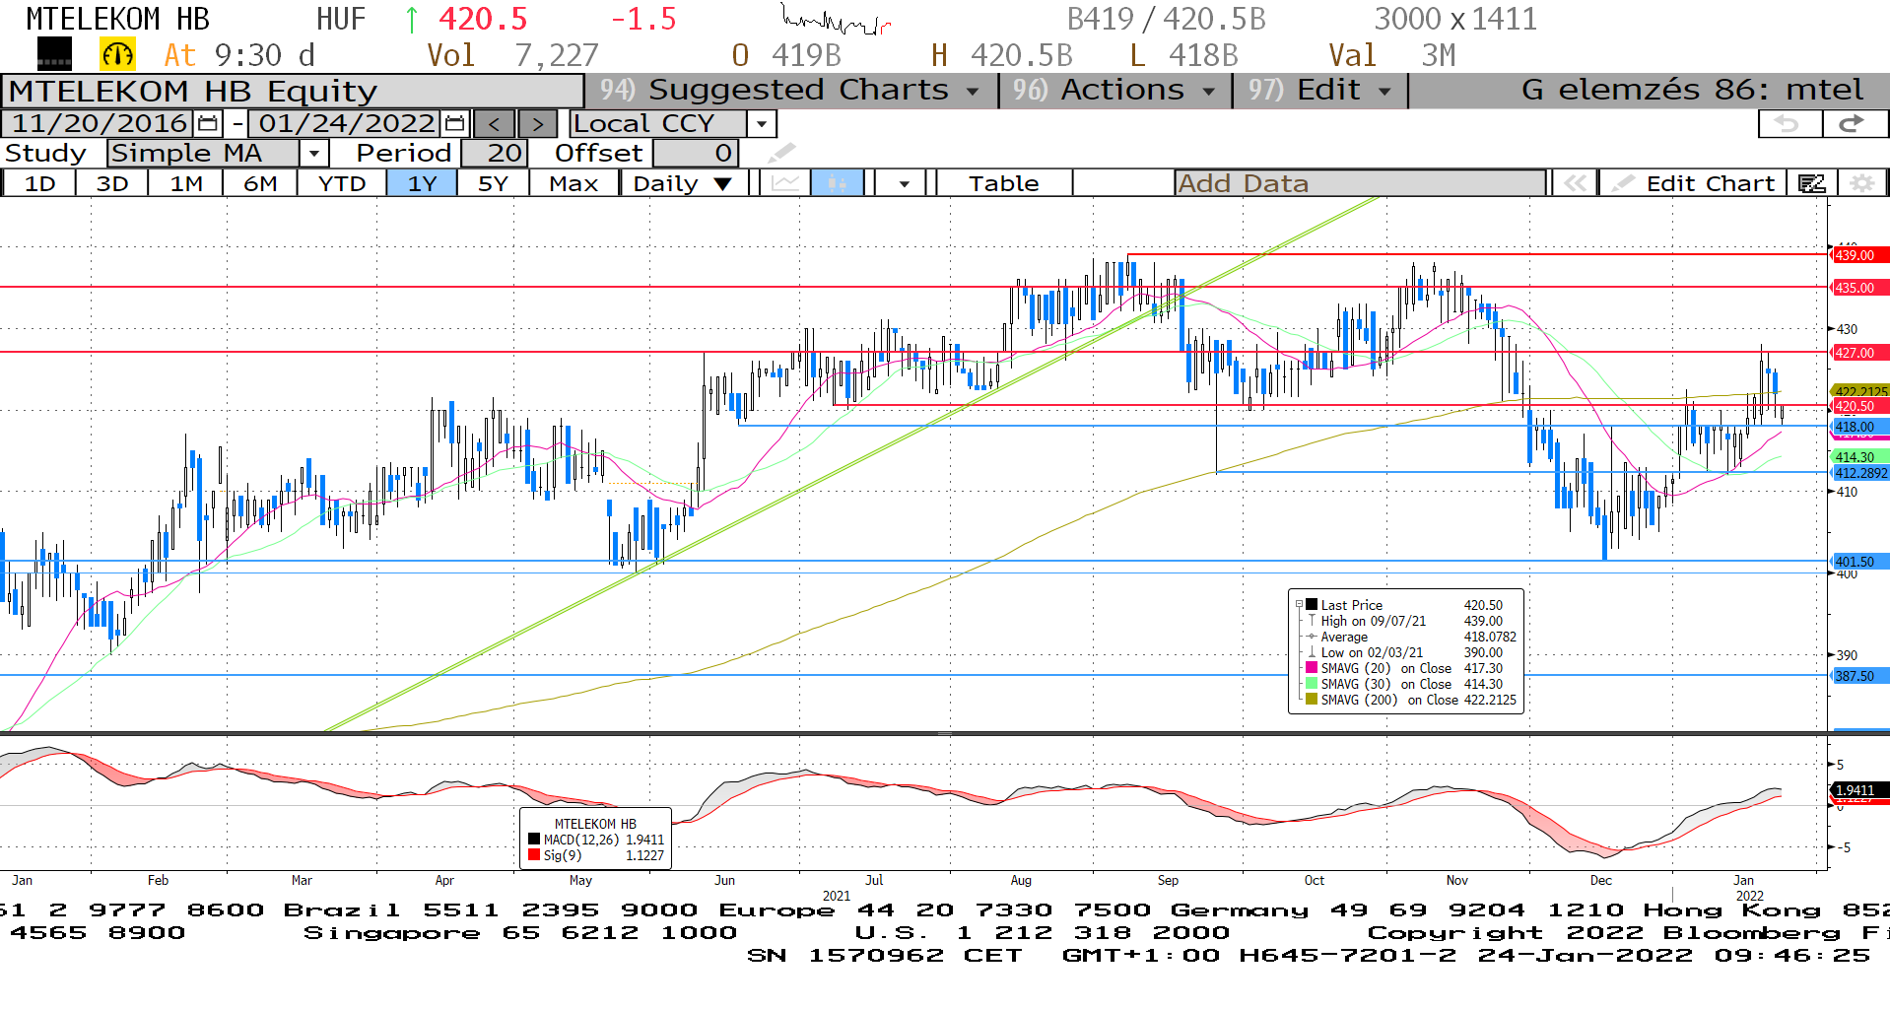The width and height of the screenshot is (1890, 1010).
Task: Click the next date range arrow
Action: (x=537, y=124)
